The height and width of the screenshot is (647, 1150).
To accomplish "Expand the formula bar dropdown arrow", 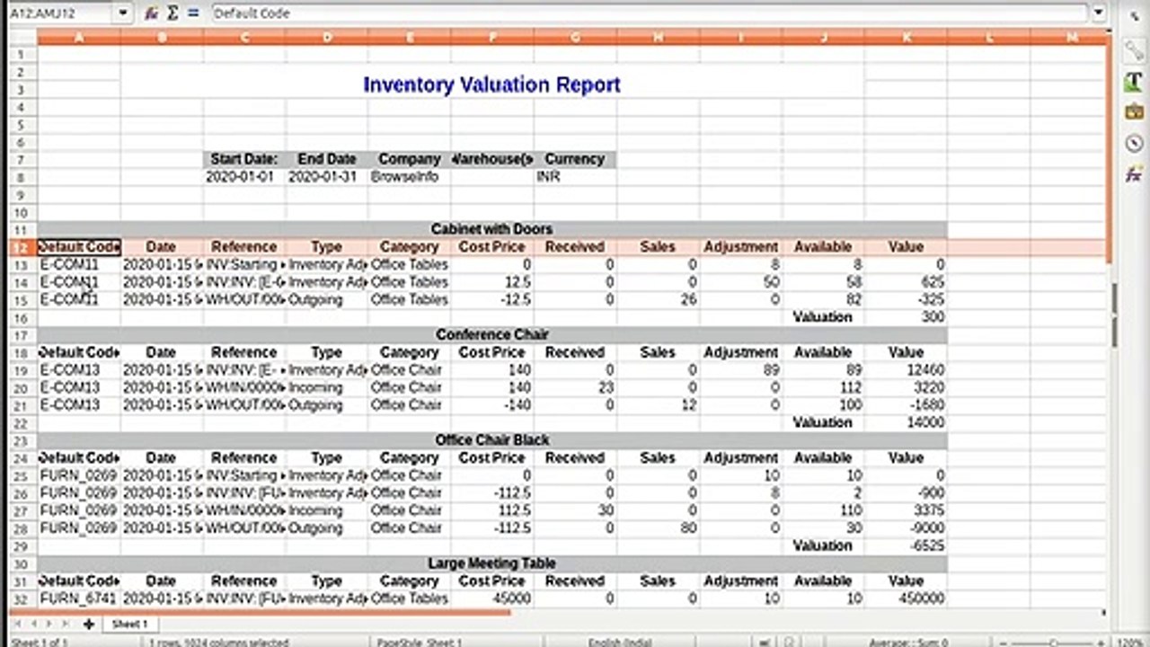I will [1099, 13].
